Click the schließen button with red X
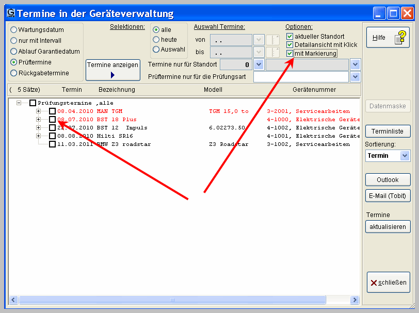Screen dimensions: 419x313 [388, 283]
